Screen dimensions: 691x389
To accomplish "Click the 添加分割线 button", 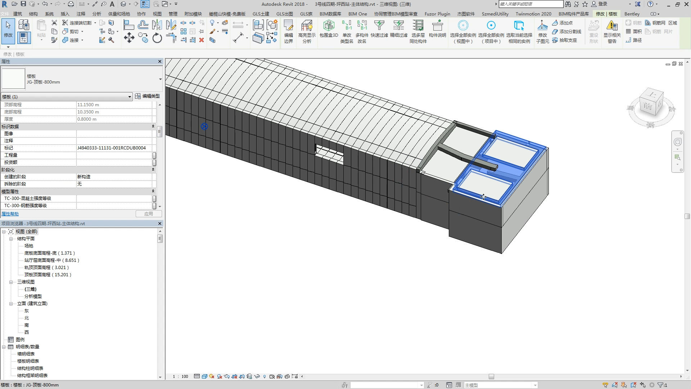I will (567, 31).
